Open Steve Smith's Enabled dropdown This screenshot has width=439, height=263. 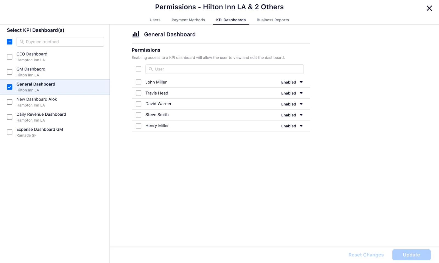pyautogui.click(x=292, y=115)
